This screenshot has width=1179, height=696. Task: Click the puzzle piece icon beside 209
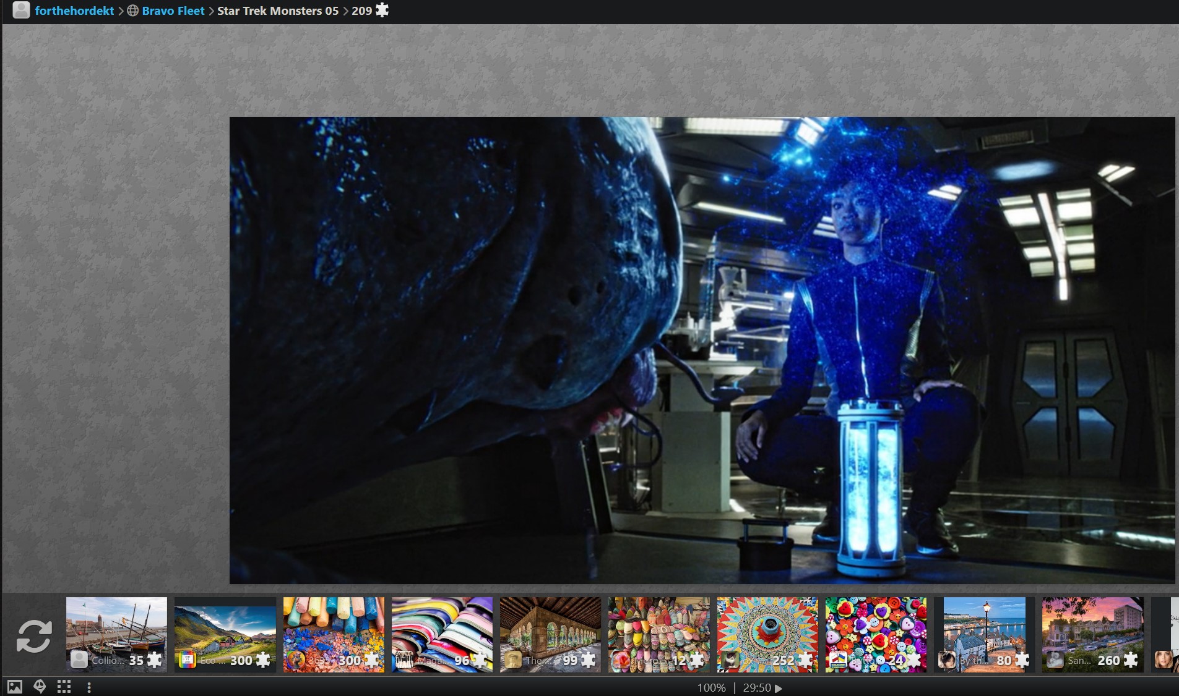click(382, 10)
